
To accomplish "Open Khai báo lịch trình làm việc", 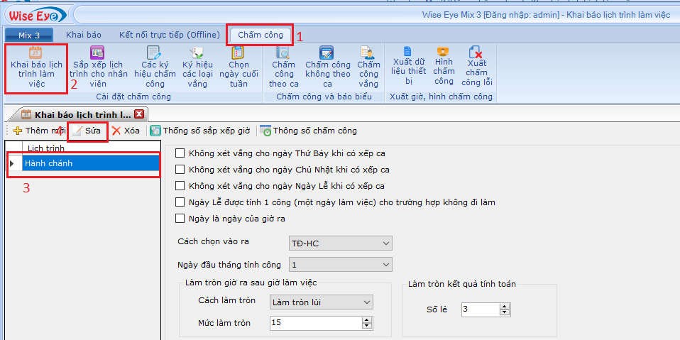I will point(36,68).
